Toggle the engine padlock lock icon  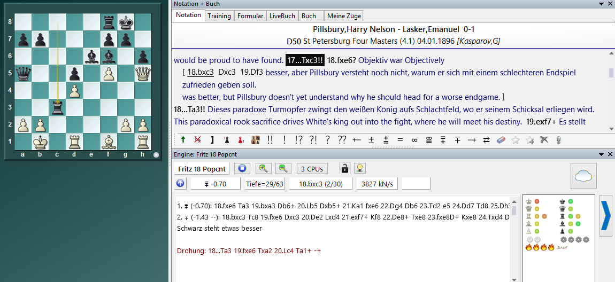(x=345, y=169)
